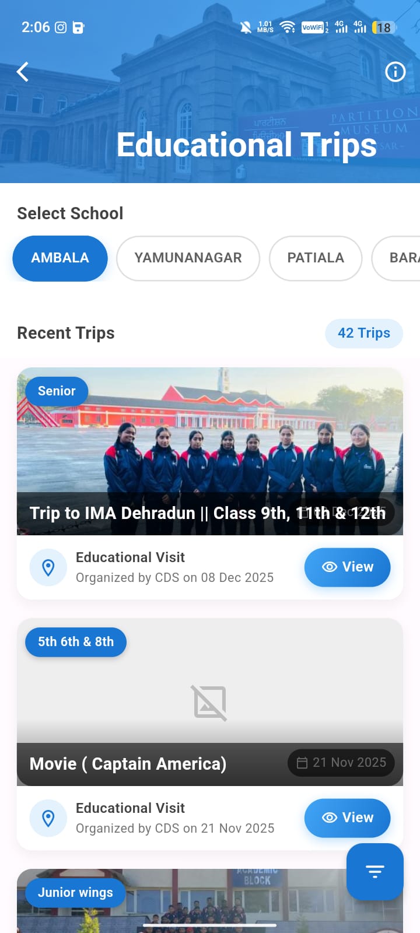Screen dimensions: 420x933
Task: Tap location pin icon for IMA Dehradun trip
Action: coord(48,567)
